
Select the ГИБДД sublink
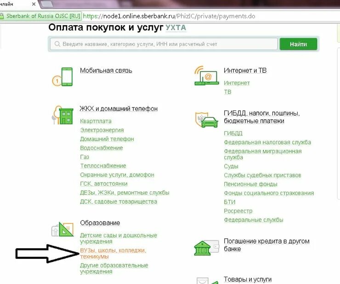point(233,134)
